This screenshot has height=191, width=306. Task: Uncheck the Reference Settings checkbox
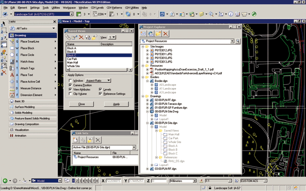(x=100, y=94)
